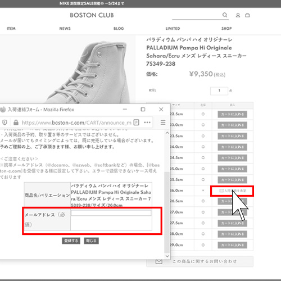Add 22.5cm size to cart

pyautogui.click(x=232, y=114)
